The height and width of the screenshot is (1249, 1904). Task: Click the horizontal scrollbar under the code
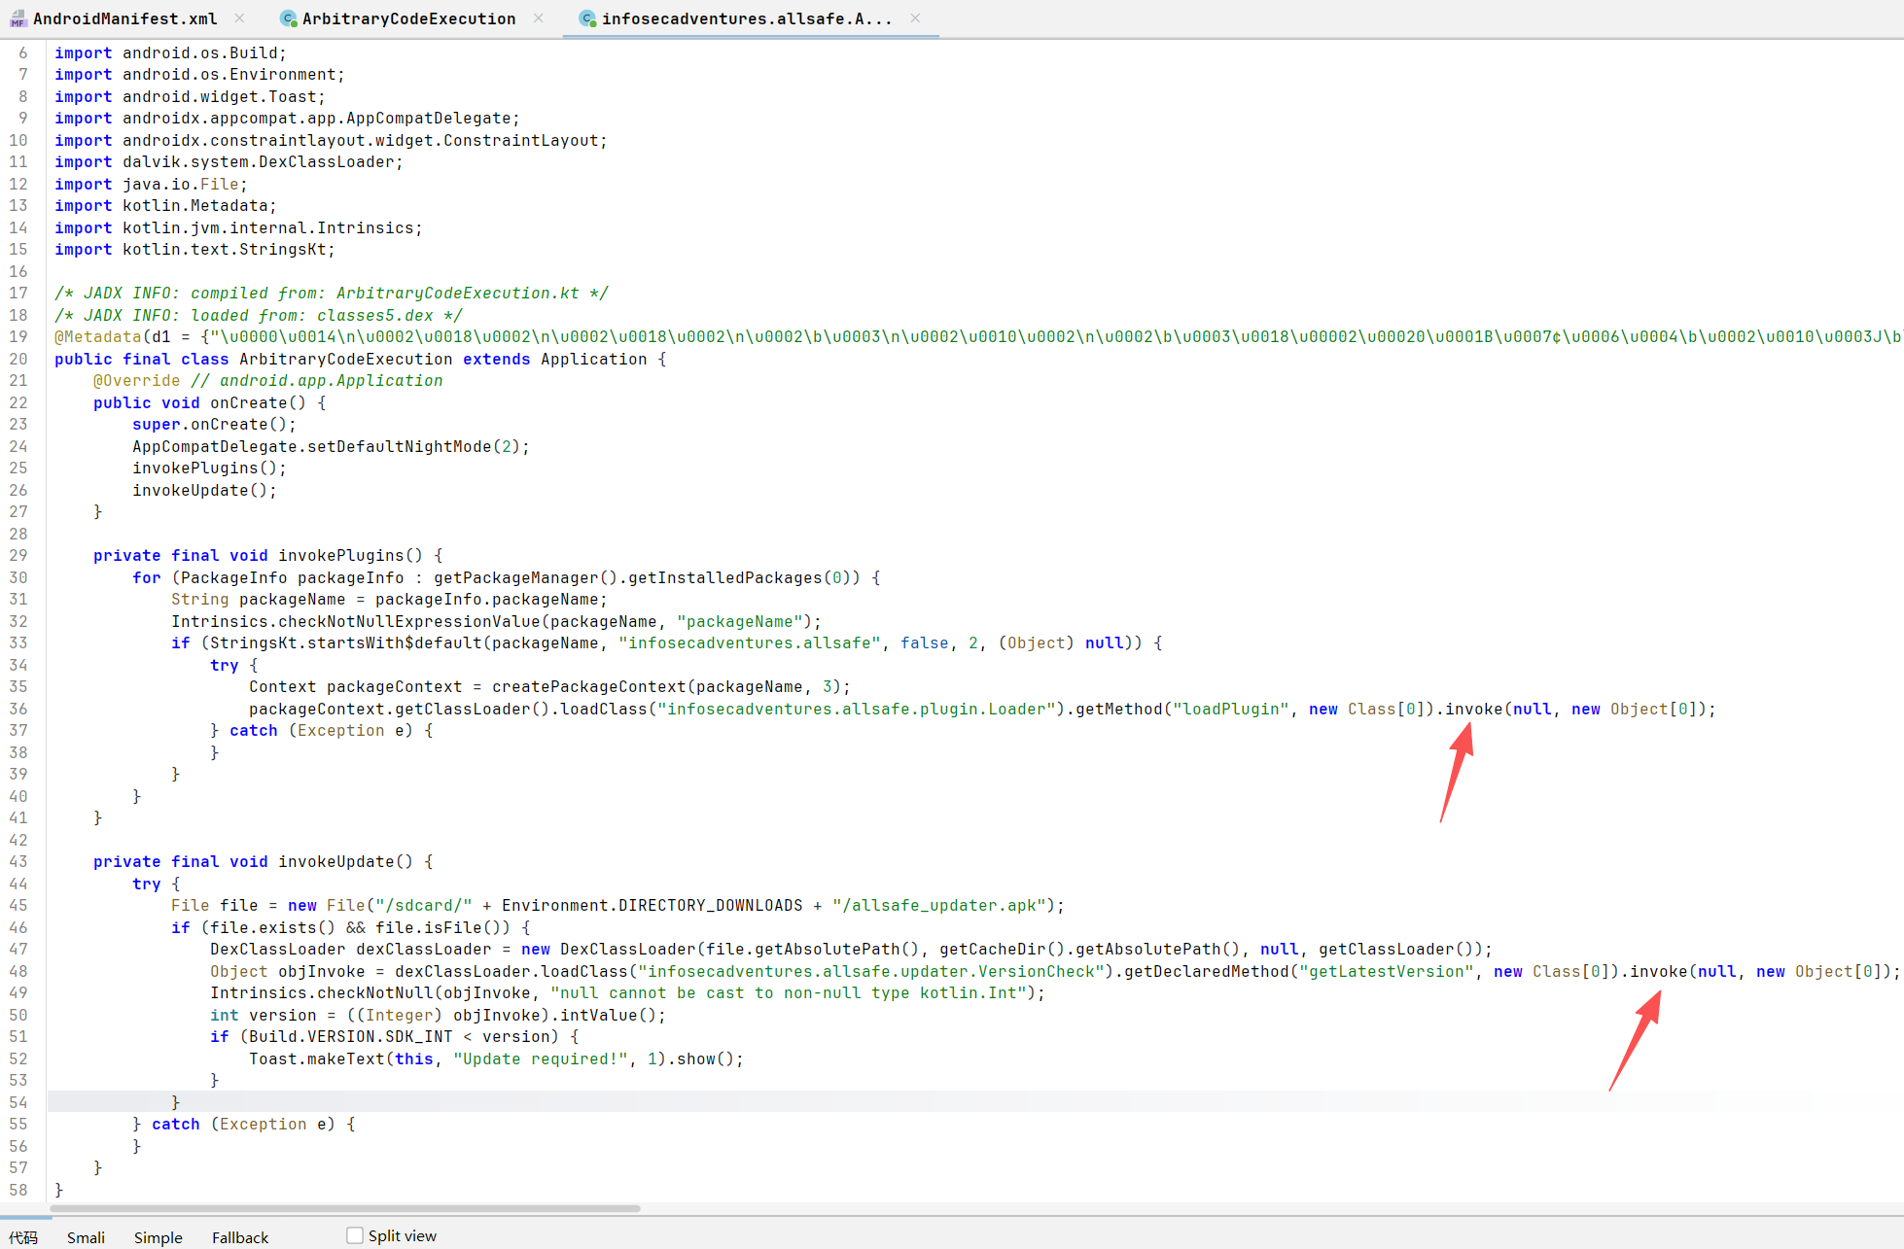tap(345, 1208)
